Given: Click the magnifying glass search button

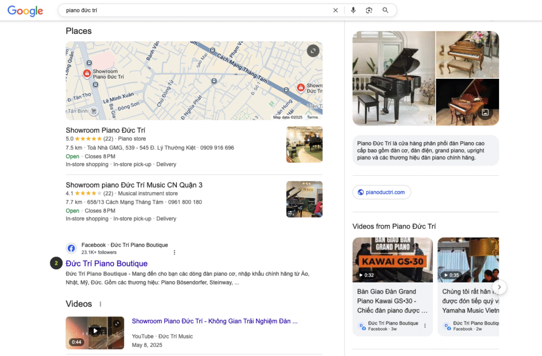Looking at the screenshot, I should point(385,10).
